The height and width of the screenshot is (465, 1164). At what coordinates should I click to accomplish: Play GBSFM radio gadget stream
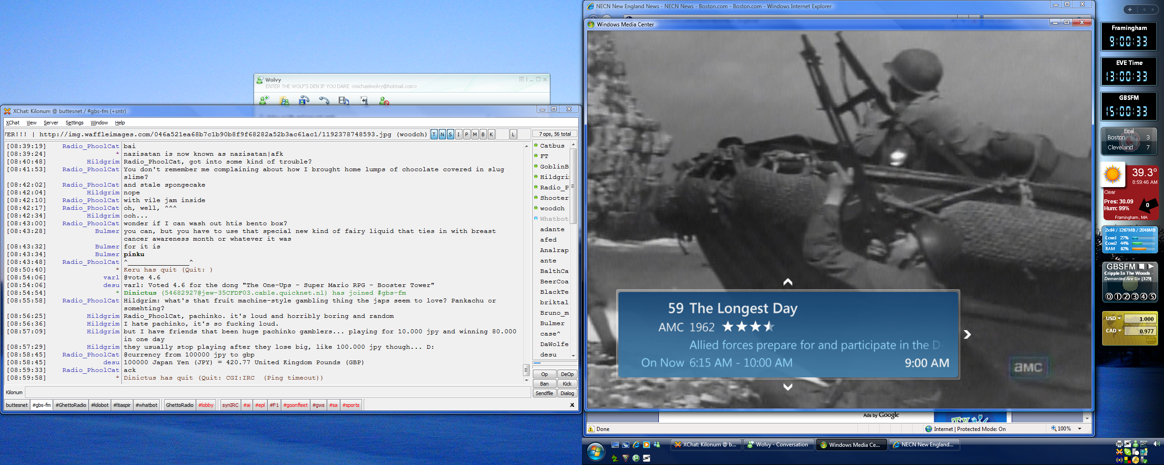(x=1150, y=267)
